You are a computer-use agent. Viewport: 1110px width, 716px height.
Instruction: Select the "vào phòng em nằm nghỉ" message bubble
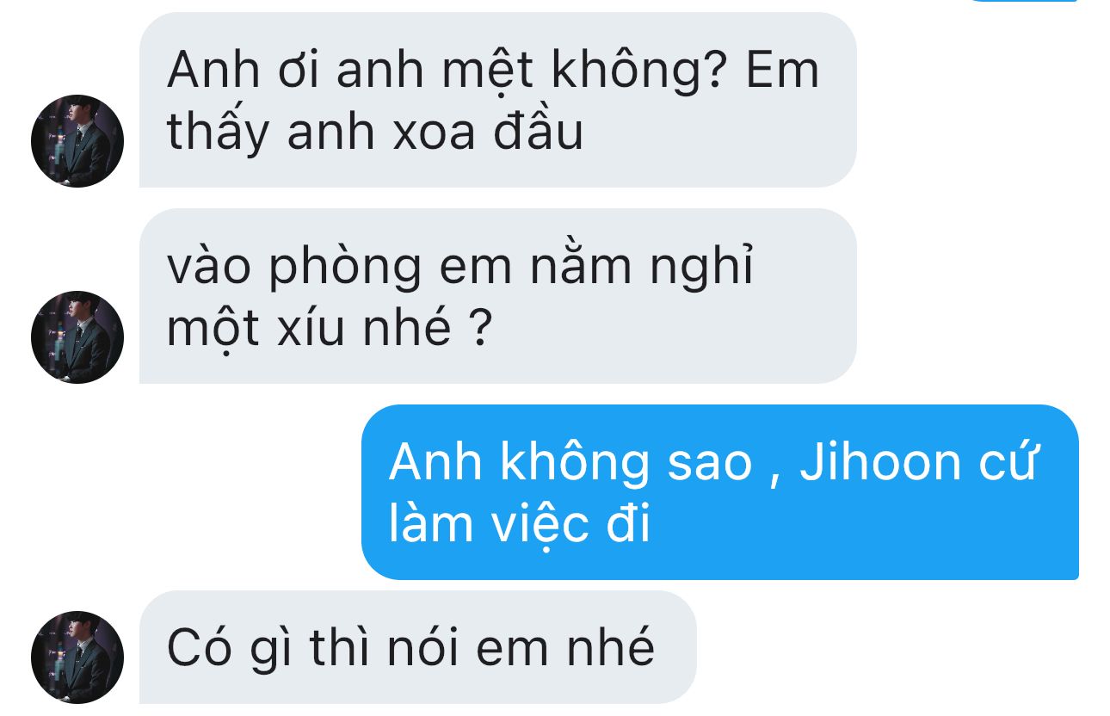[x=498, y=296]
